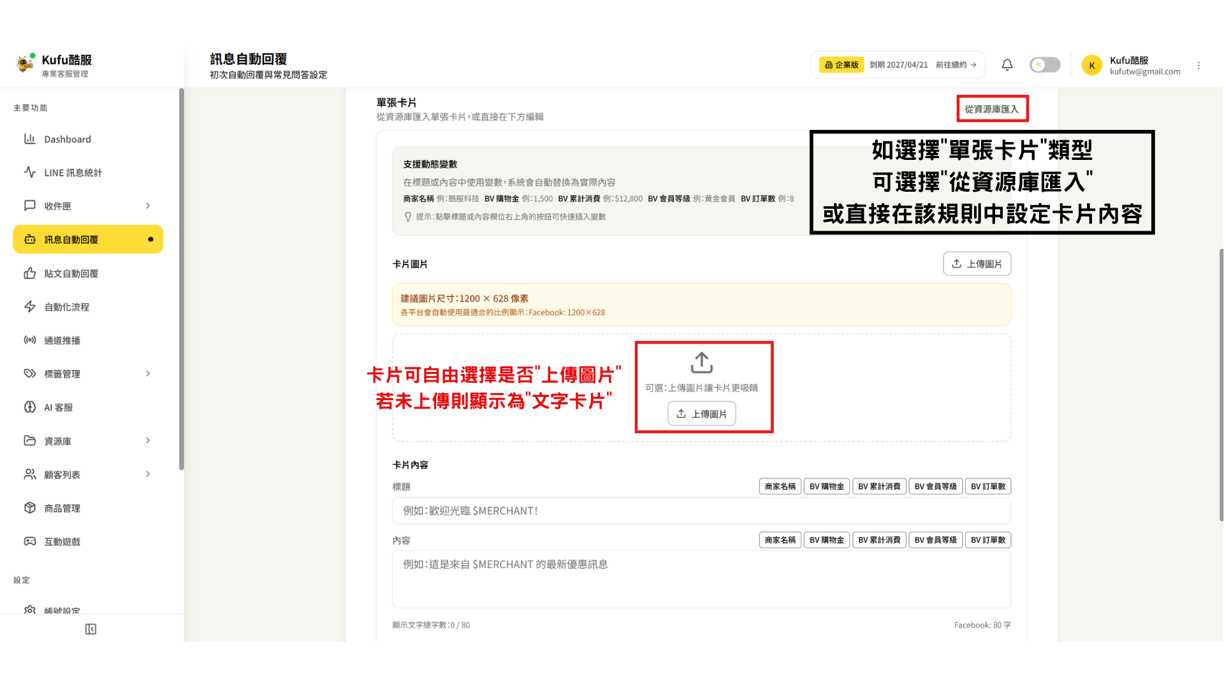Open 貼文自動回覆 menu item

pyautogui.click(x=88, y=273)
